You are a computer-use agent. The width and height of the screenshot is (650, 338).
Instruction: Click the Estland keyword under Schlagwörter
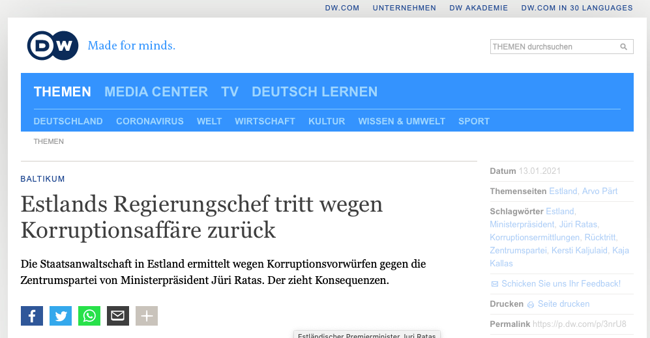coord(561,211)
